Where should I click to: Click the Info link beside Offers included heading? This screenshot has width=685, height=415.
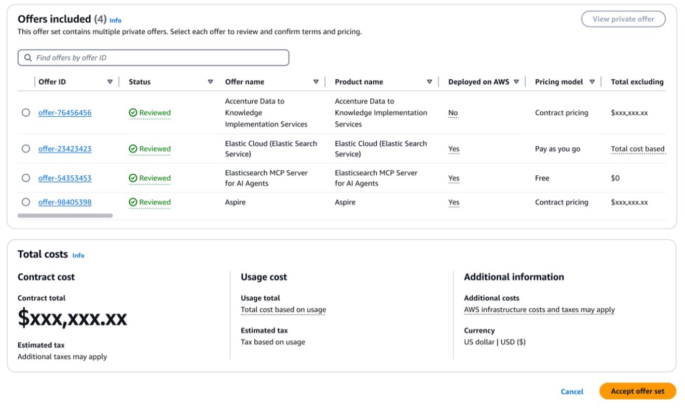115,20
